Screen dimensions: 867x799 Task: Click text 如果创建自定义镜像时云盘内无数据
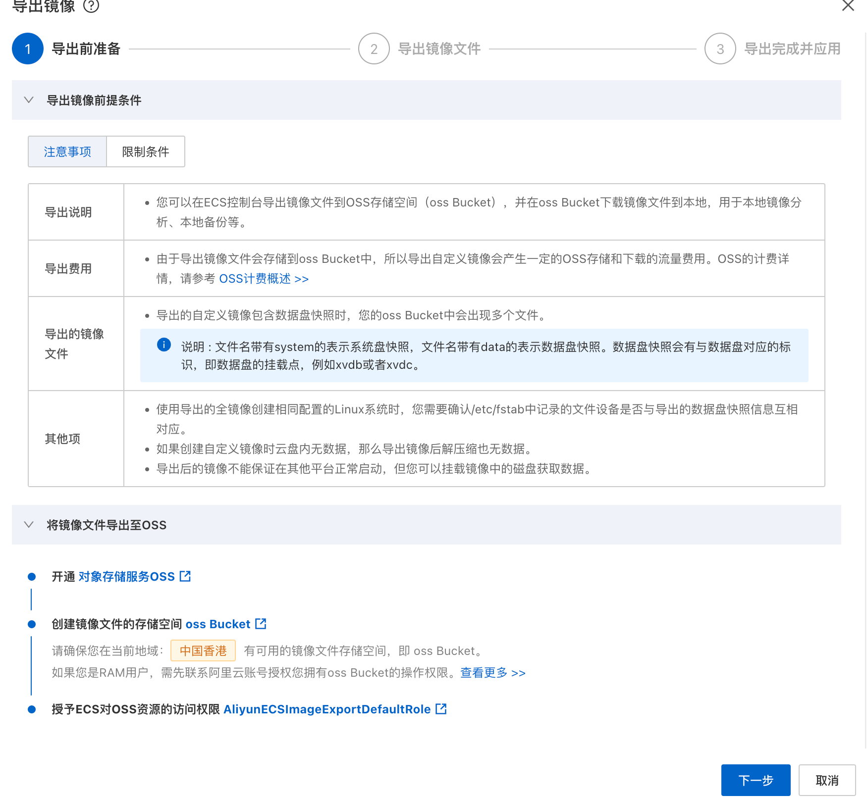[x=251, y=449]
